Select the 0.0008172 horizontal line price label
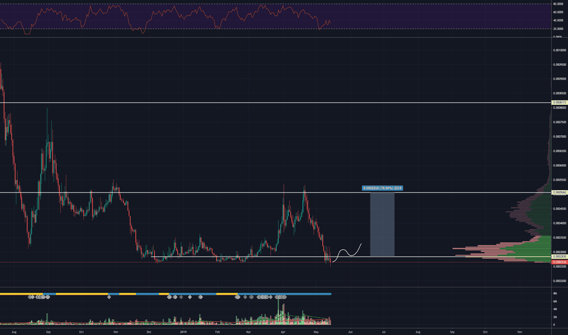Image resolution: width=568 pixels, height=335 pixels. (559, 102)
